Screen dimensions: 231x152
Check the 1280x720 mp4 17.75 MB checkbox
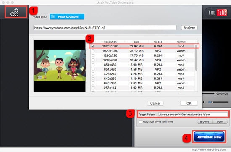pos(93,55)
